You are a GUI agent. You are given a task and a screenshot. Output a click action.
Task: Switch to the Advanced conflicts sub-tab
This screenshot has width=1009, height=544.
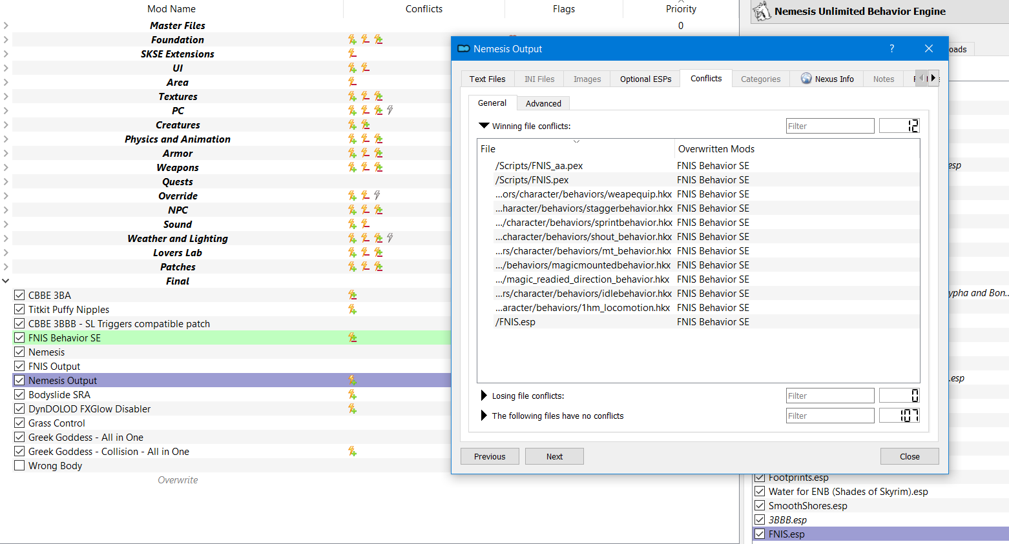(543, 103)
